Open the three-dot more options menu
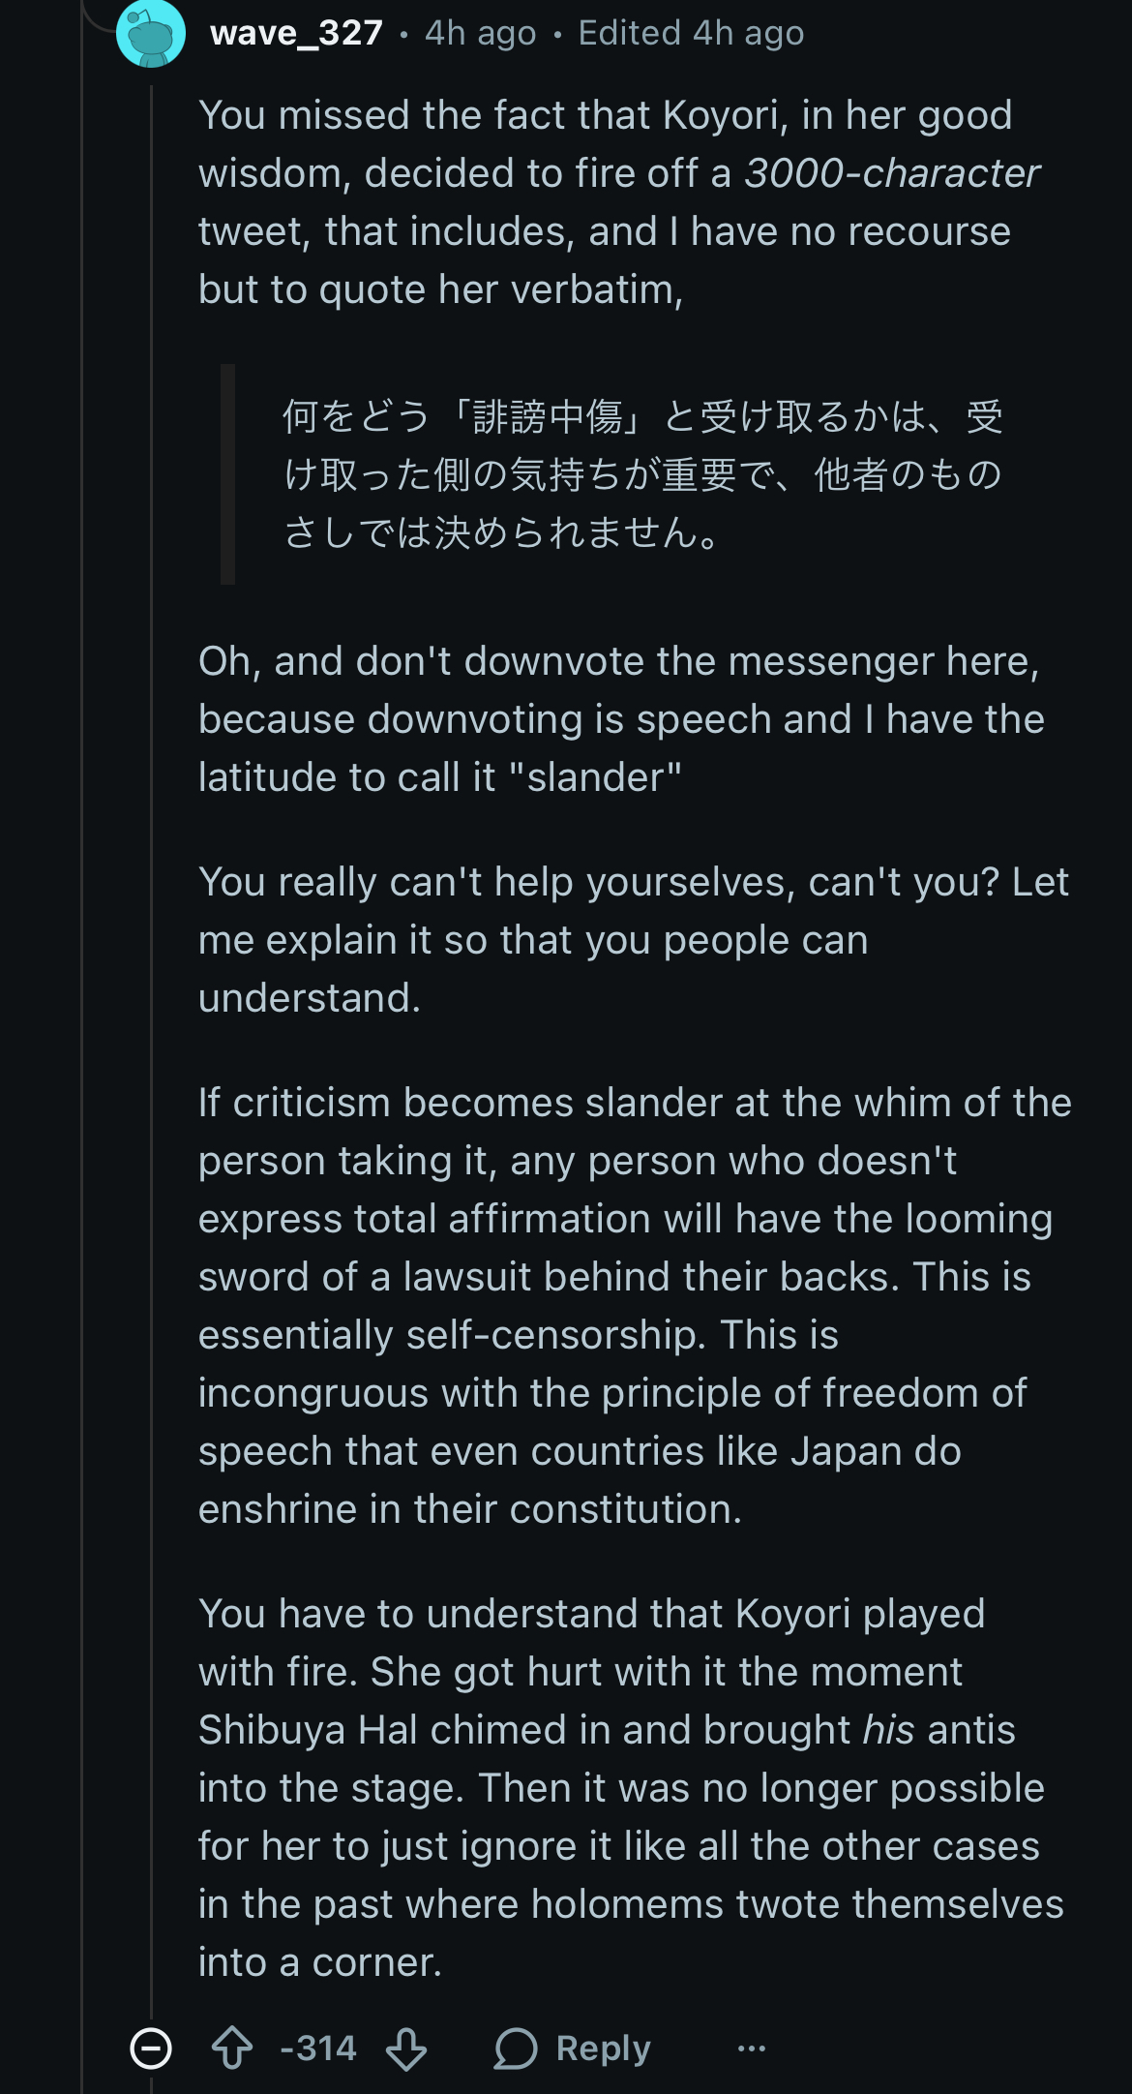The width and height of the screenshot is (1132, 2094). 752,2048
